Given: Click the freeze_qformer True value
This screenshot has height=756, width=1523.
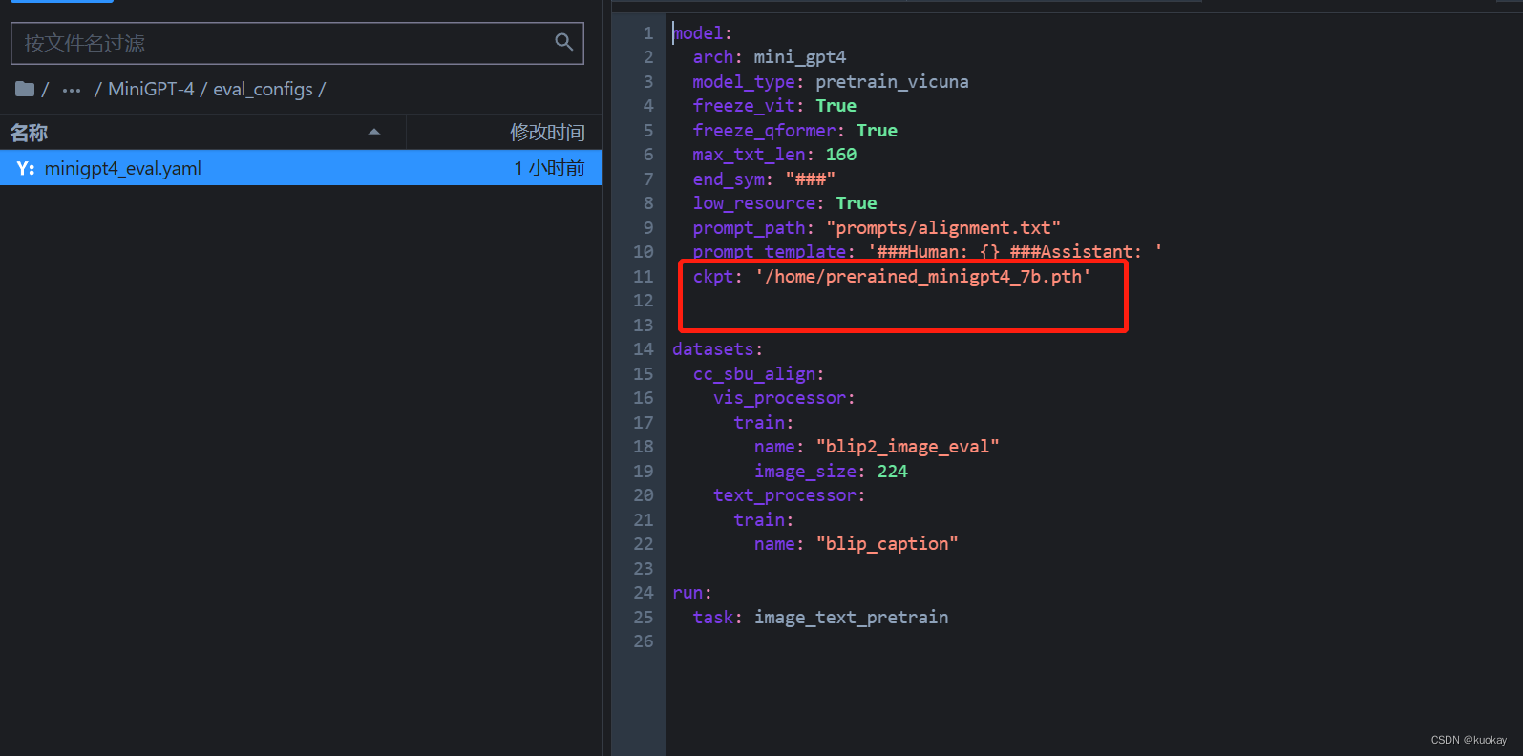Looking at the screenshot, I should click(877, 131).
